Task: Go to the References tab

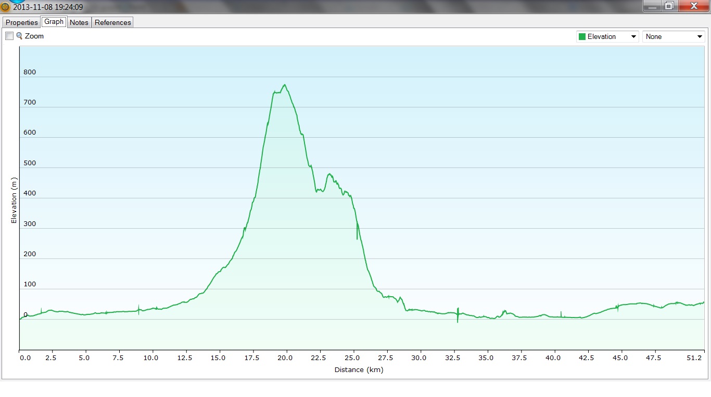Action: [113, 22]
